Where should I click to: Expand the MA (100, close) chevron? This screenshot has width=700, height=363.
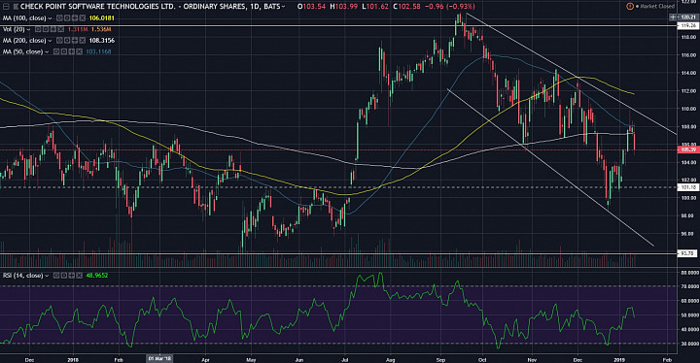coord(50,18)
